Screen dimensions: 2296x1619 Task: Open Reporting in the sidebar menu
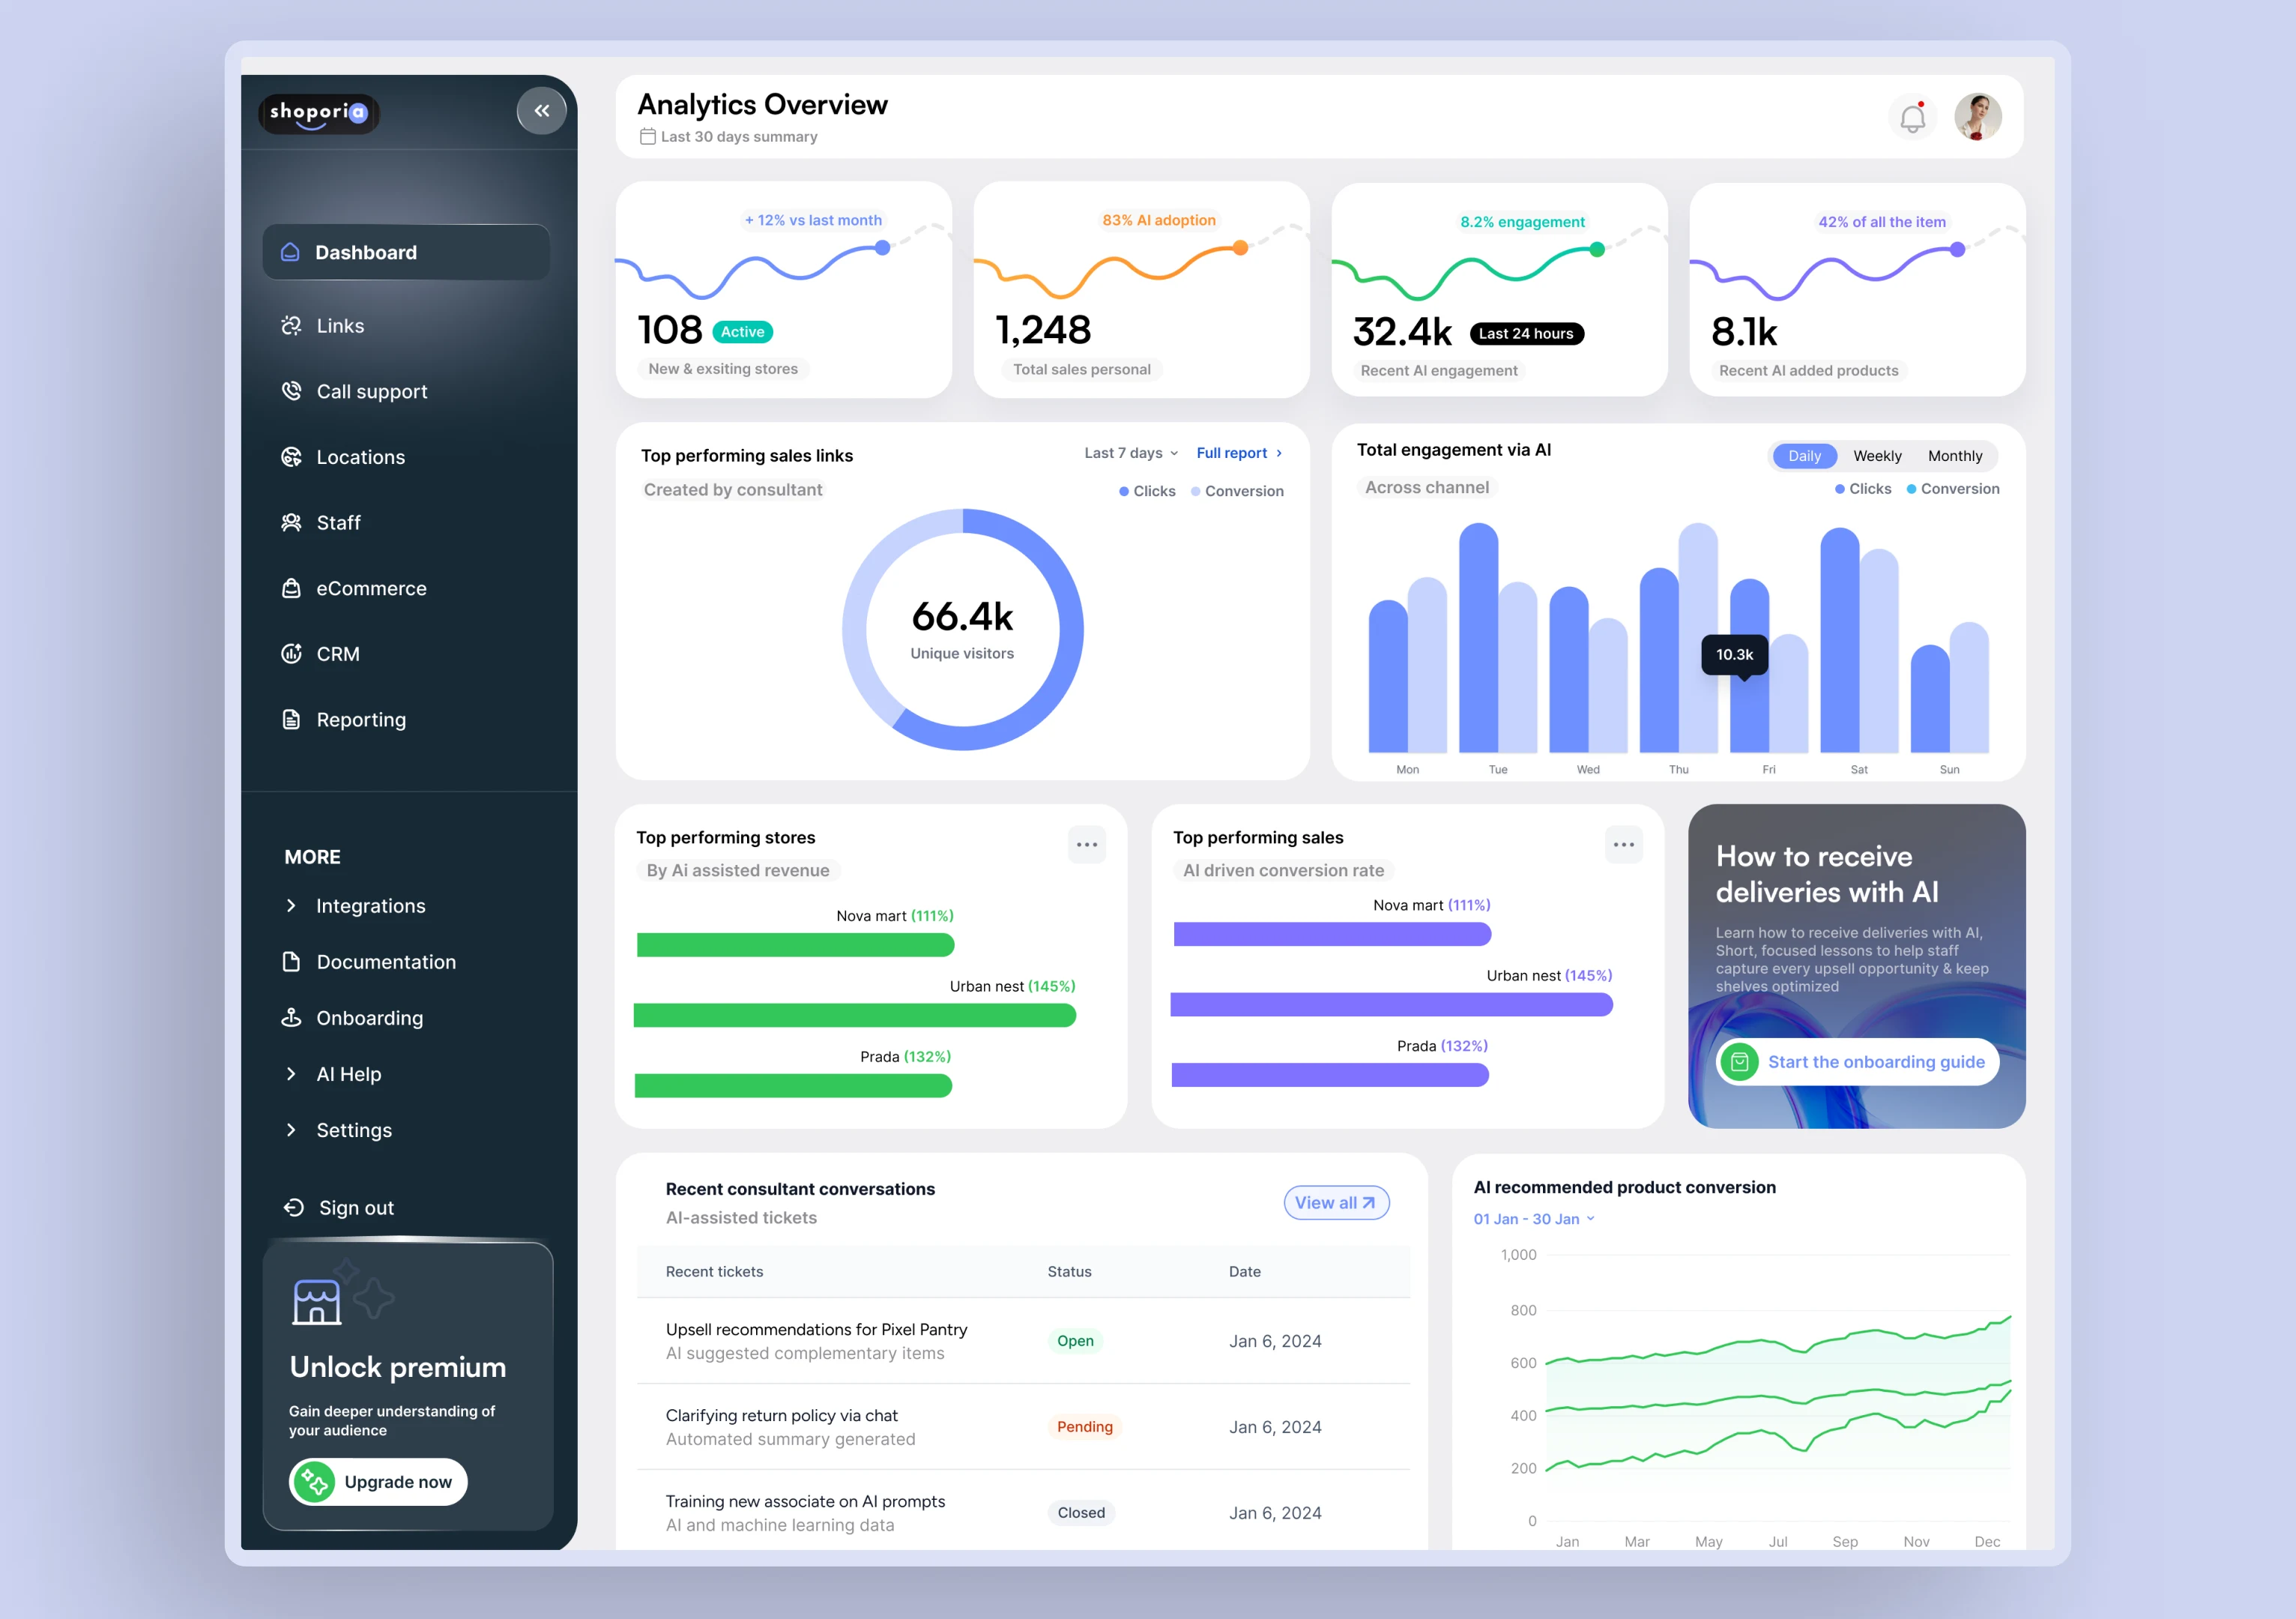pos(360,720)
